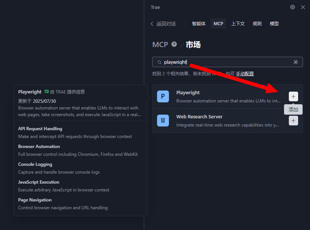The image size is (310, 230).
Task: Click the Web Research Server W icon
Action: [163, 121]
